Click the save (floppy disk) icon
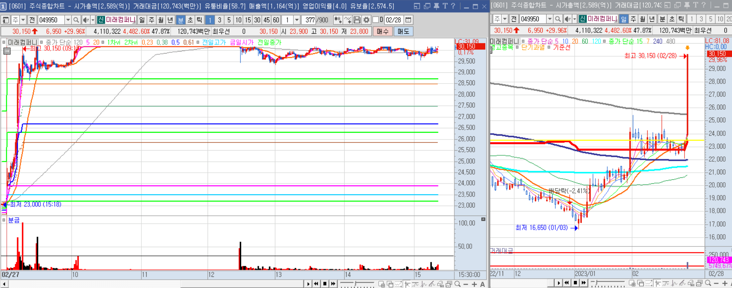 coord(357,20)
